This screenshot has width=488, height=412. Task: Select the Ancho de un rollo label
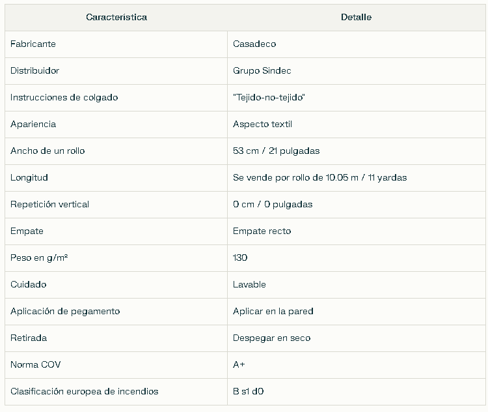click(47, 151)
